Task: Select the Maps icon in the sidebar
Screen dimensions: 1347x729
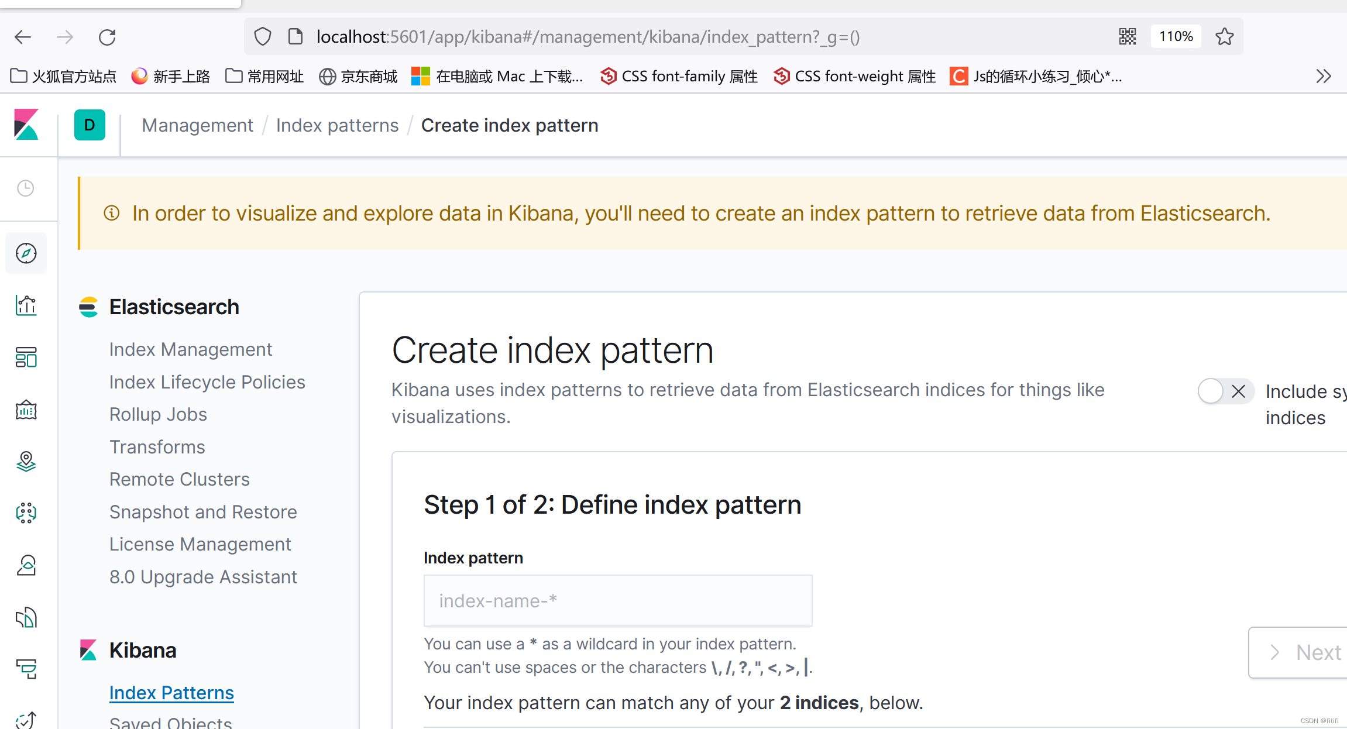Action: (26, 461)
